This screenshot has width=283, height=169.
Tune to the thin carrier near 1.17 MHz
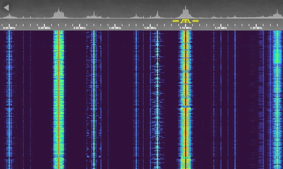click(235, 100)
